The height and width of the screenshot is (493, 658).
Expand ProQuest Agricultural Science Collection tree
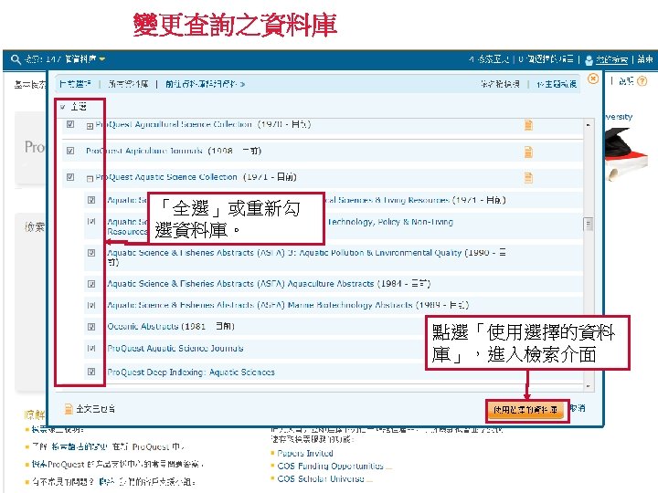(90, 126)
